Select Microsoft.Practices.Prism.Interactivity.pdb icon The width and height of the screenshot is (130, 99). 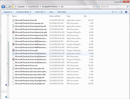(x=13, y=32)
